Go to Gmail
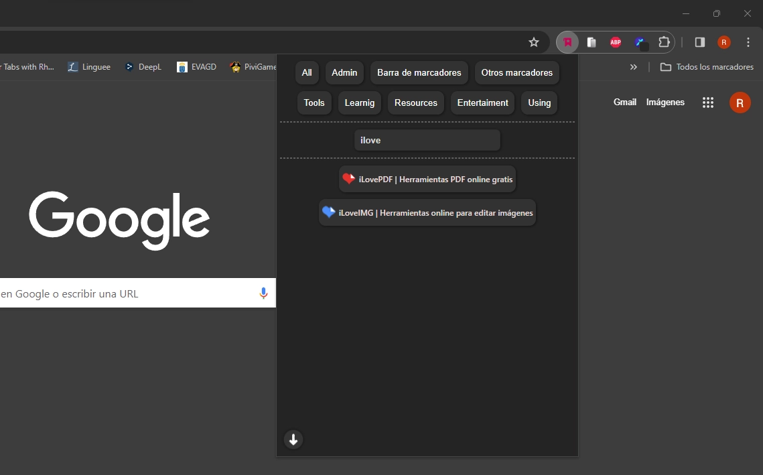This screenshot has width=763, height=475. click(x=625, y=103)
